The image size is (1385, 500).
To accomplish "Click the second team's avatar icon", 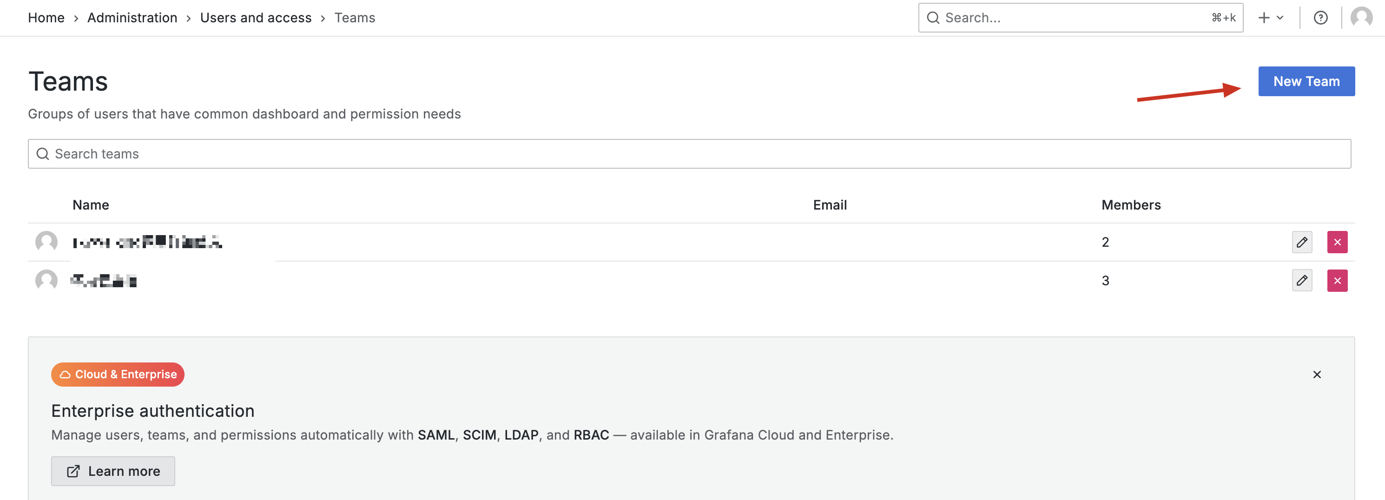I will point(46,281).
